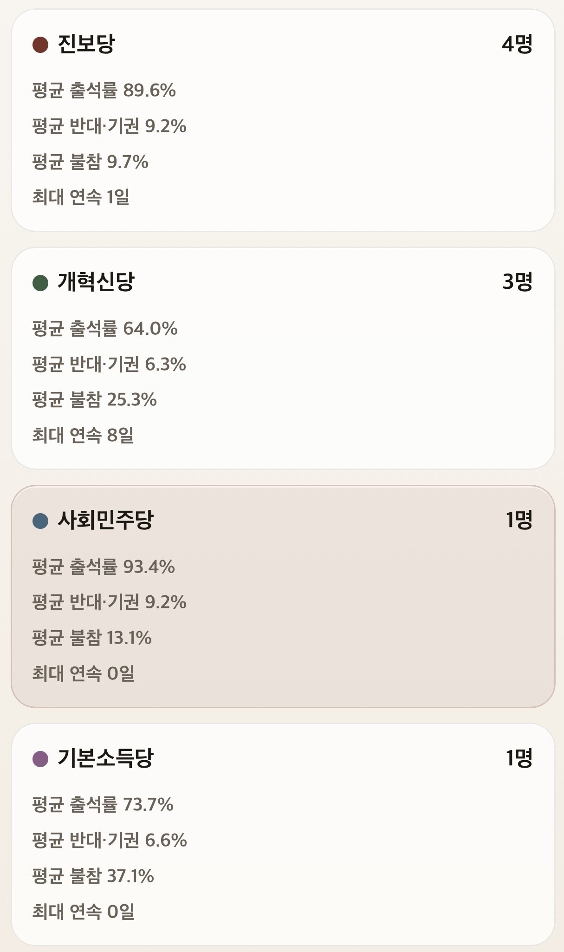The image size is (564, 952).
Task: Select the 최대 연속 8일 line
Action: coord(83,435)
